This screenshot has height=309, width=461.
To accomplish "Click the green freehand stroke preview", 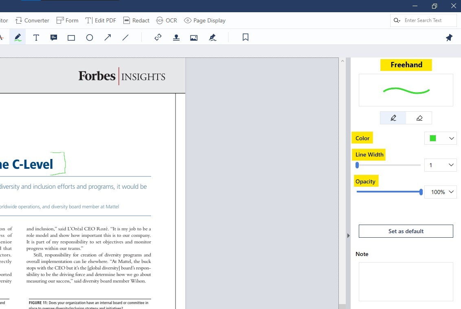I will 406,90.
